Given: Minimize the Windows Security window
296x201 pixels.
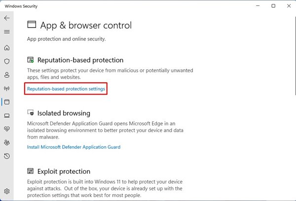Looking at the screenshot, I should [x=258, y=6].
